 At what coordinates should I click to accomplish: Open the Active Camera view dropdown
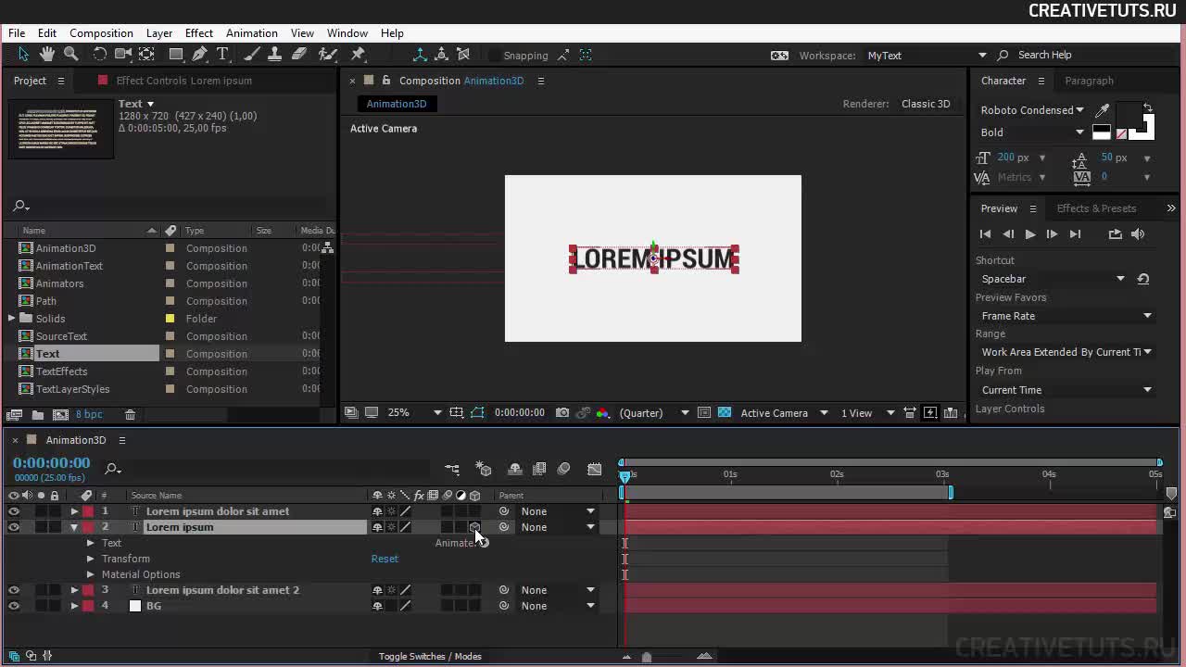coord(784,413)
